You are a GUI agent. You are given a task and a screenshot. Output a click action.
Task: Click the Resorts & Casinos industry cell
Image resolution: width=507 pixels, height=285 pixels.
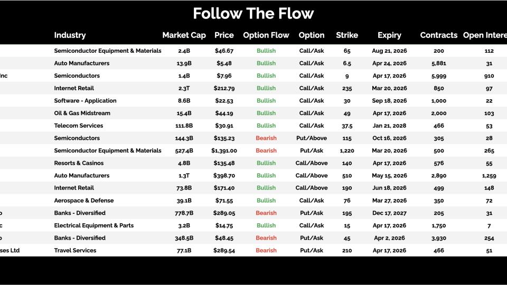point(79,163)
